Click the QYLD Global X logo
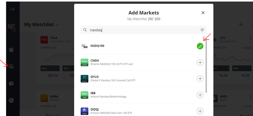This screenshot has height=116, width=253. (84, 79)
